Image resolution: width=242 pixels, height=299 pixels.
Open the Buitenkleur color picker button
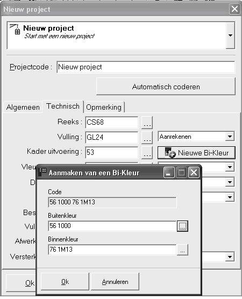point(182,226)
